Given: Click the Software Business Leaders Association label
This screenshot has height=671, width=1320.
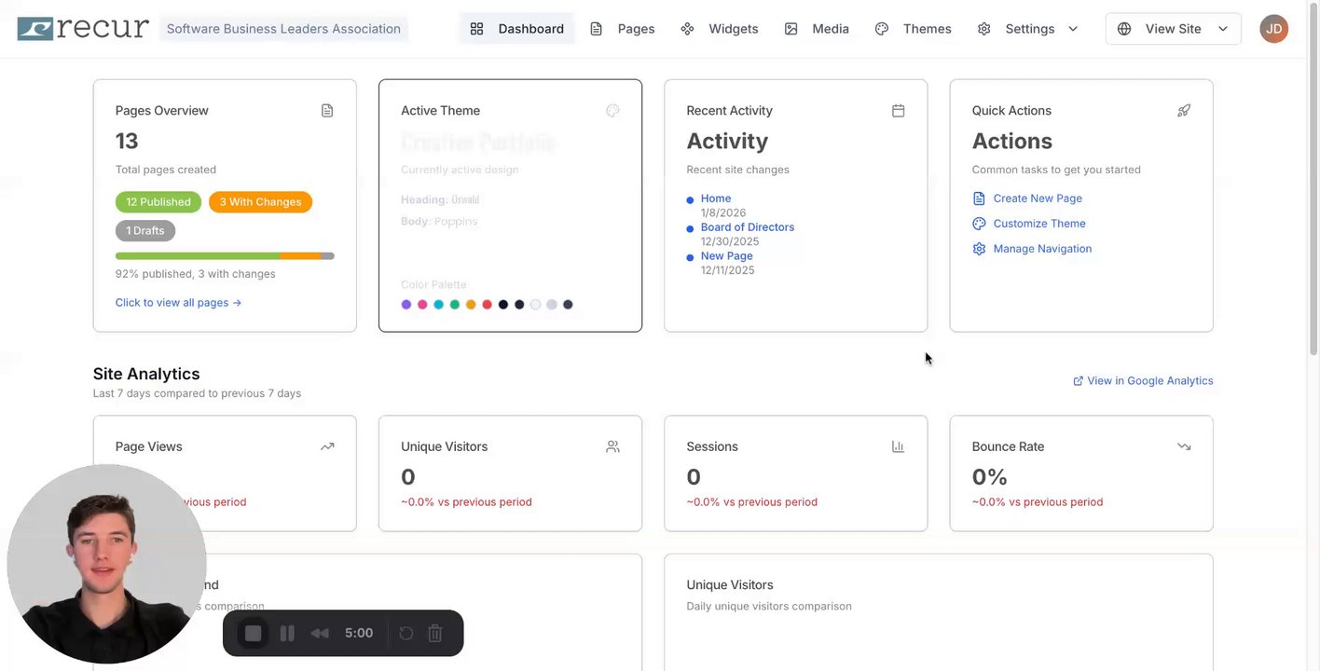Looking at the screenshot, I should (283, 29).
